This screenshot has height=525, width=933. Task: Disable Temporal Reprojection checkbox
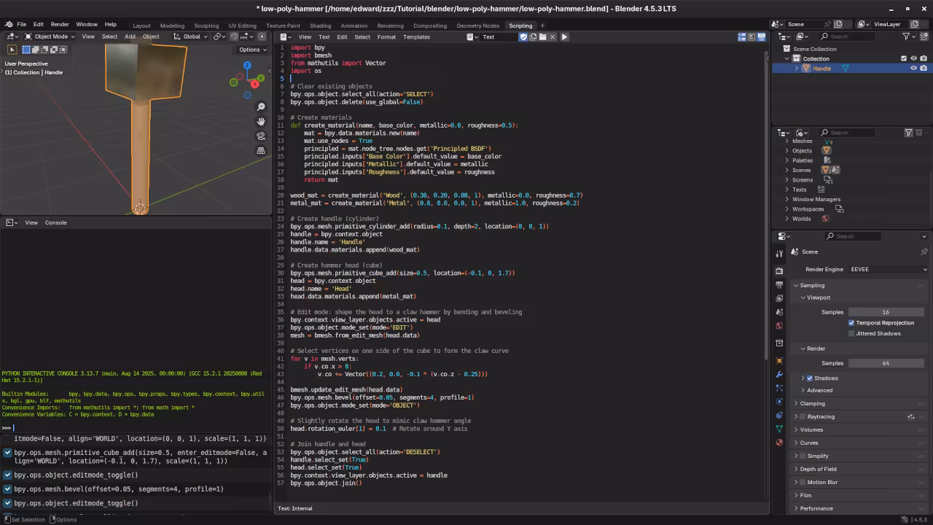pyautogui.click(x=851, y=323)
